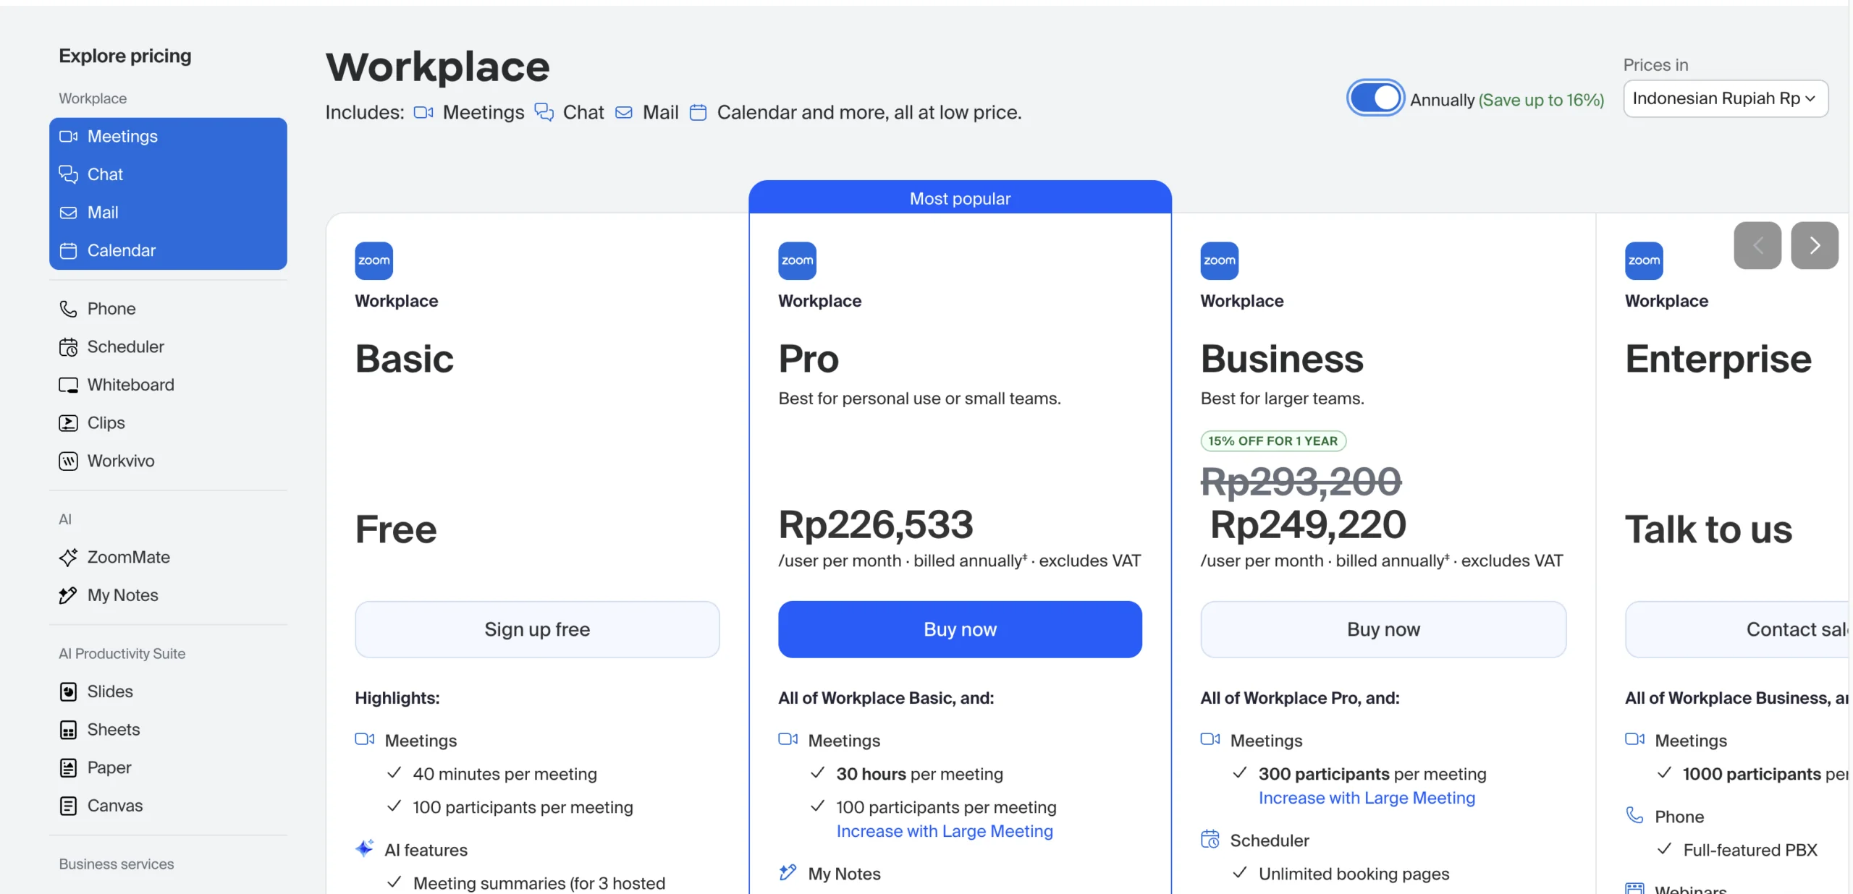This screenshot has height=894, width=1853.
Task: Click the Most popular banner on Pro
Action: point(960,197)
